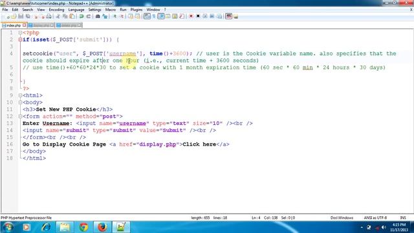414x233 pixels.
Task: Open Firefox from the taskbar
Action: [102, 227]
